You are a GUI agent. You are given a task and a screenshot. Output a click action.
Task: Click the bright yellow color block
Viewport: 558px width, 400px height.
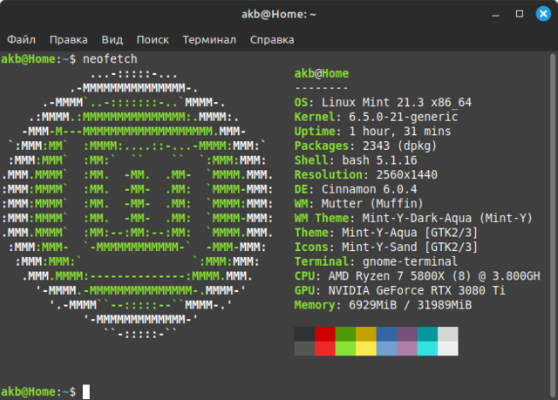click(x=366, y=349)
